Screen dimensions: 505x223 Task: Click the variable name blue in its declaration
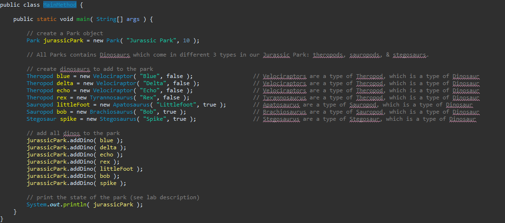[63, 76]
